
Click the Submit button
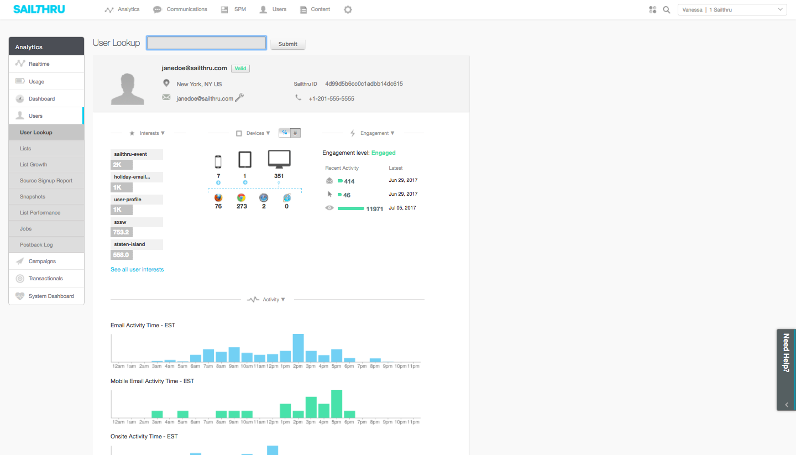click(288, 44)
